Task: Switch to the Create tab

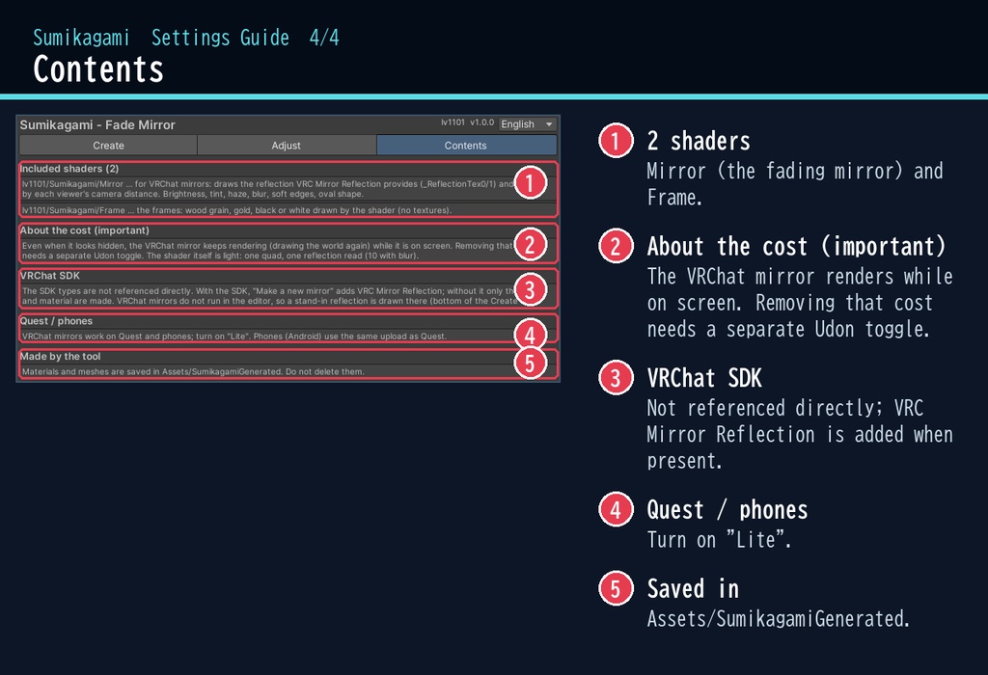Action: click(x=108, y=146)
